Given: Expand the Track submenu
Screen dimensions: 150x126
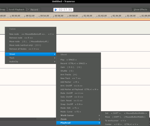Looking at the screenshot, I should tap(30, 58).
